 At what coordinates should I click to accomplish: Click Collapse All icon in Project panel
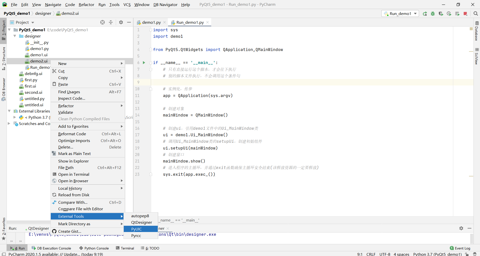click(x=111, y=22)
